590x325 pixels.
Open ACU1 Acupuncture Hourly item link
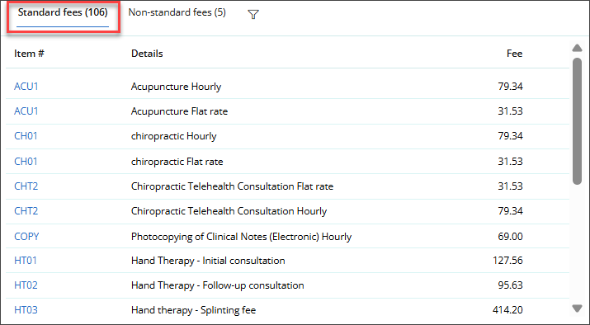coord(26,87)
